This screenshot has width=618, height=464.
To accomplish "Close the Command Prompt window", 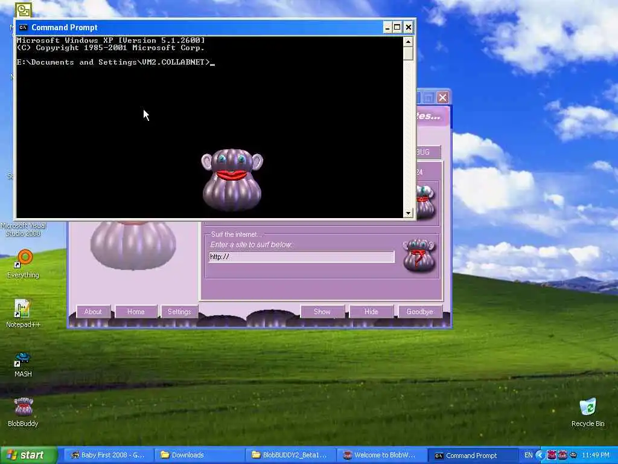I will (409, 27).
